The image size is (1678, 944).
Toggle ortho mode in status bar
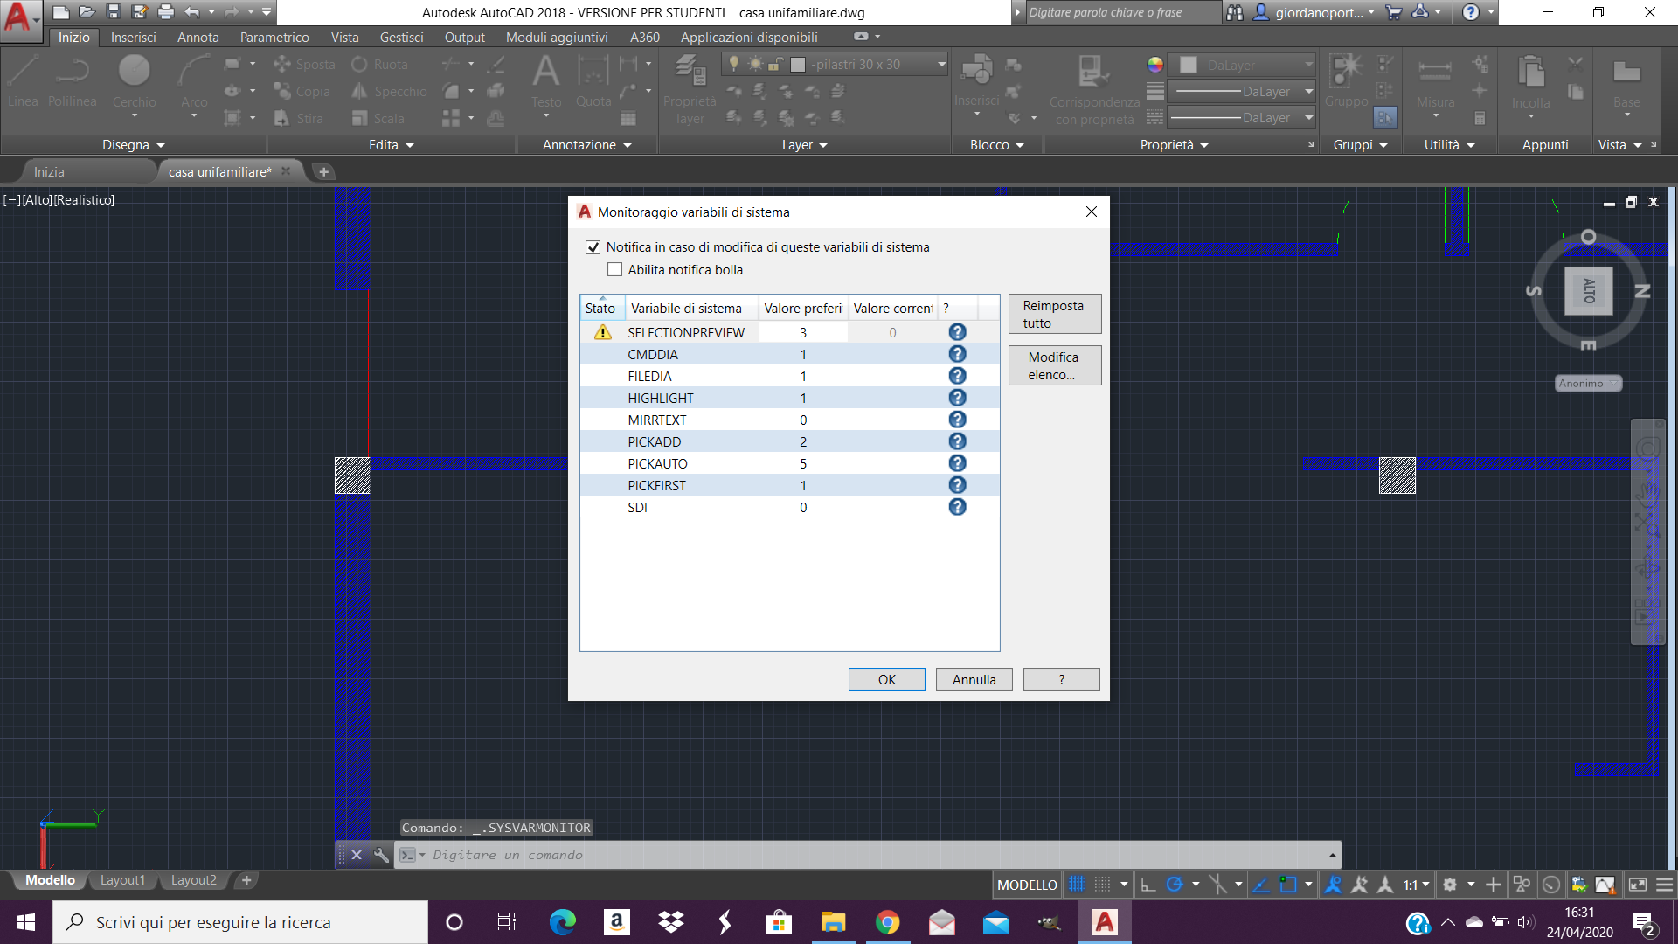(1148, 885)
